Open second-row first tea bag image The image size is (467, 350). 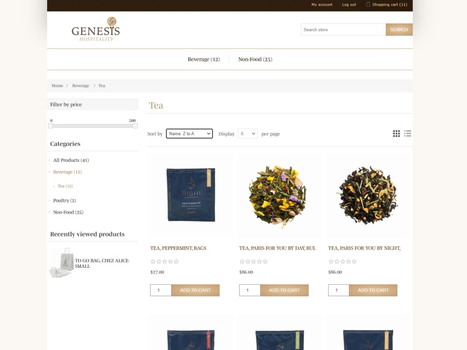pyautogui.click(x=191, y=333)
